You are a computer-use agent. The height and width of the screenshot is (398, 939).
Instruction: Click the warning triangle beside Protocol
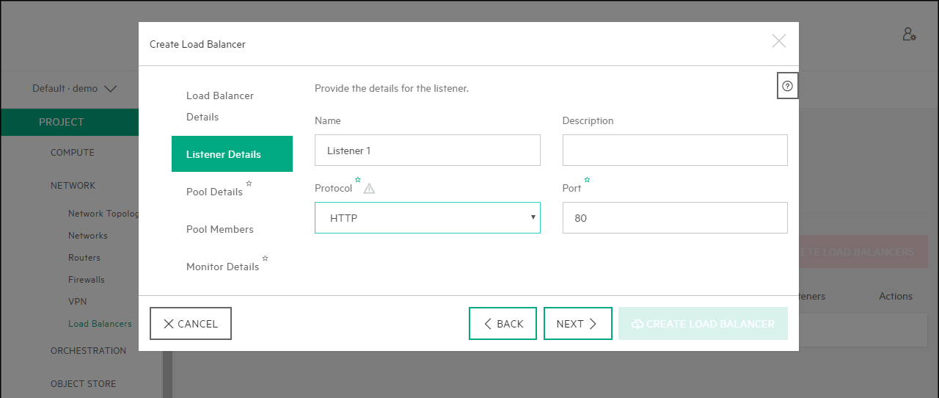point(369,189)
